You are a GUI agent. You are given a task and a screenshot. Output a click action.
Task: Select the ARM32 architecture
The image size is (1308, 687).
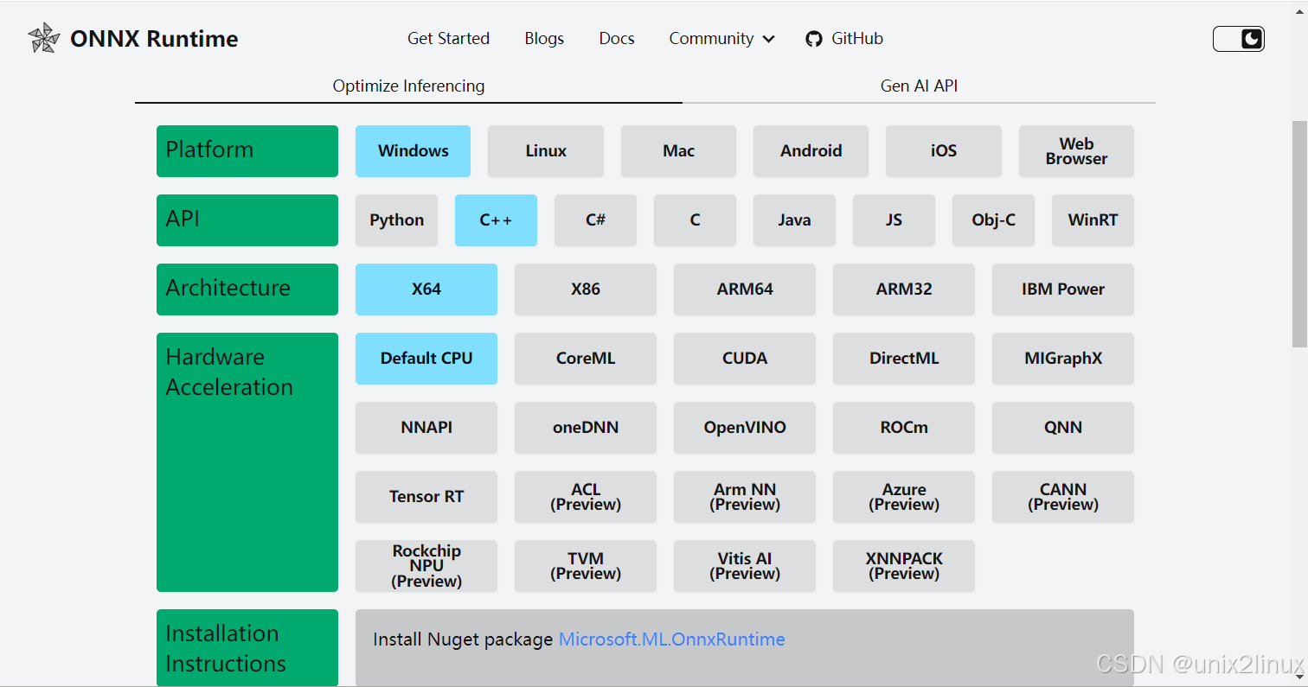tap(904, 289)
